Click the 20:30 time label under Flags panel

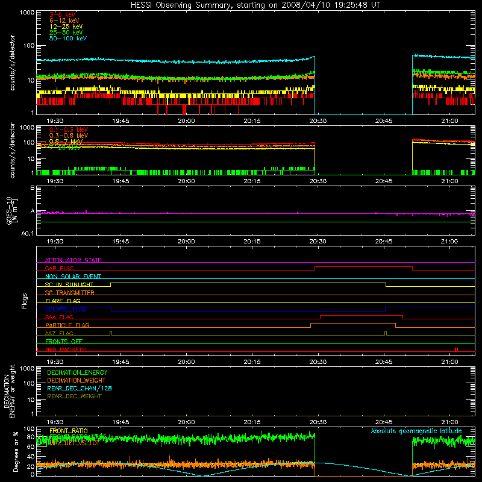(318, 362)
